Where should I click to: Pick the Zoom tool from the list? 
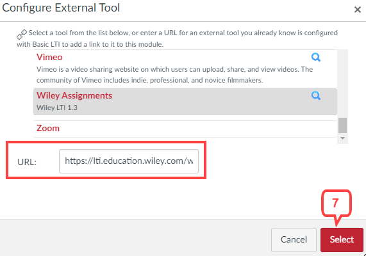point(48,128)
